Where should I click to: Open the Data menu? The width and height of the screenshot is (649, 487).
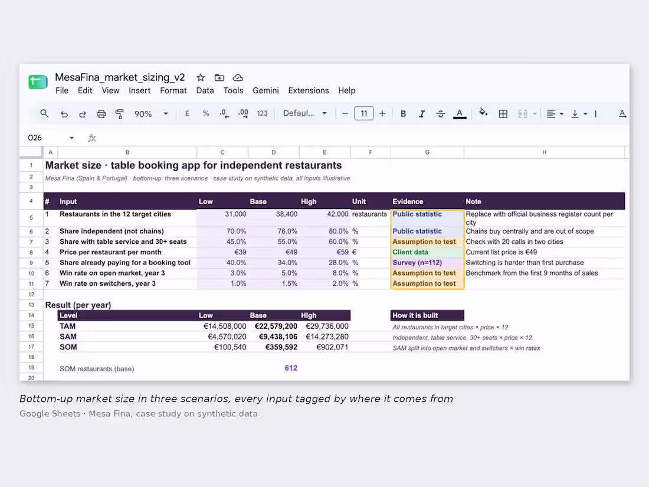pos(205,90)
